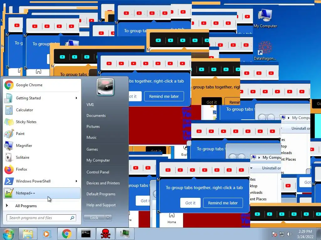Click the Chrome taskbar icon

click(x=66, y=234)
